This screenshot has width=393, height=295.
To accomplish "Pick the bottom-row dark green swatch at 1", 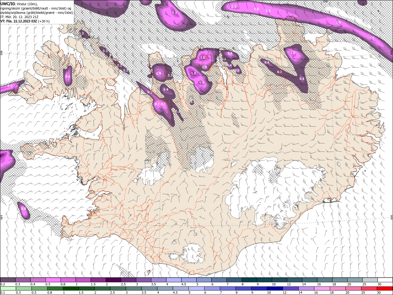I will point(71,289).
